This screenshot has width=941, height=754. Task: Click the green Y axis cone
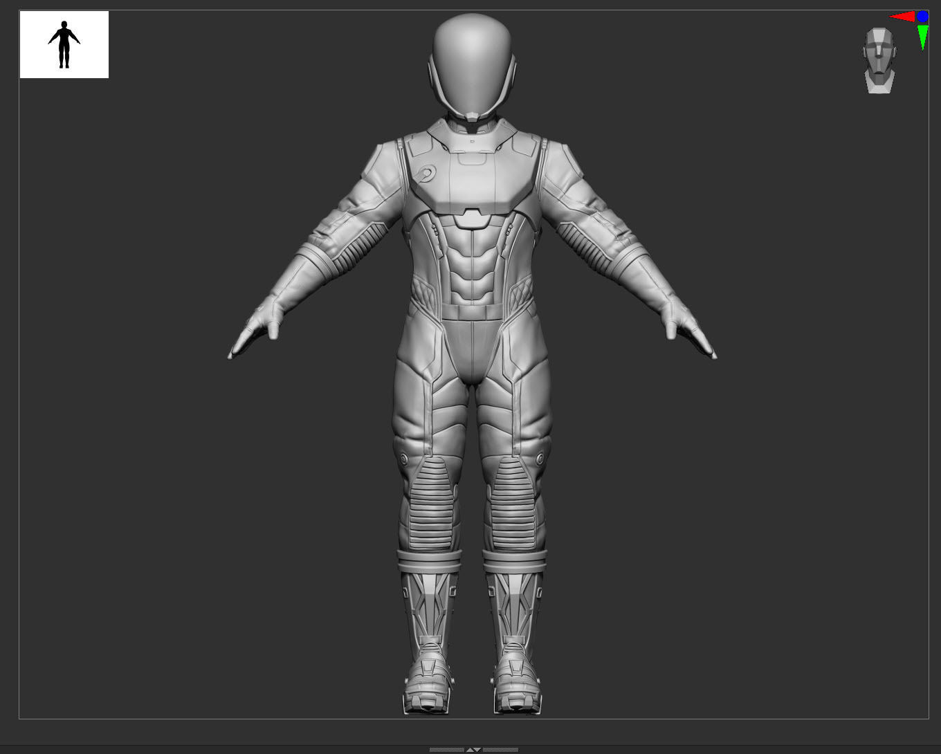pyautogui.click(x=922, y=37)
